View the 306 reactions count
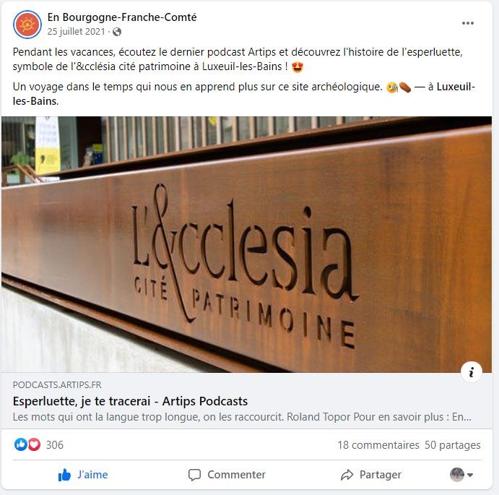This screenshot has height=495, width=499. 55,444
